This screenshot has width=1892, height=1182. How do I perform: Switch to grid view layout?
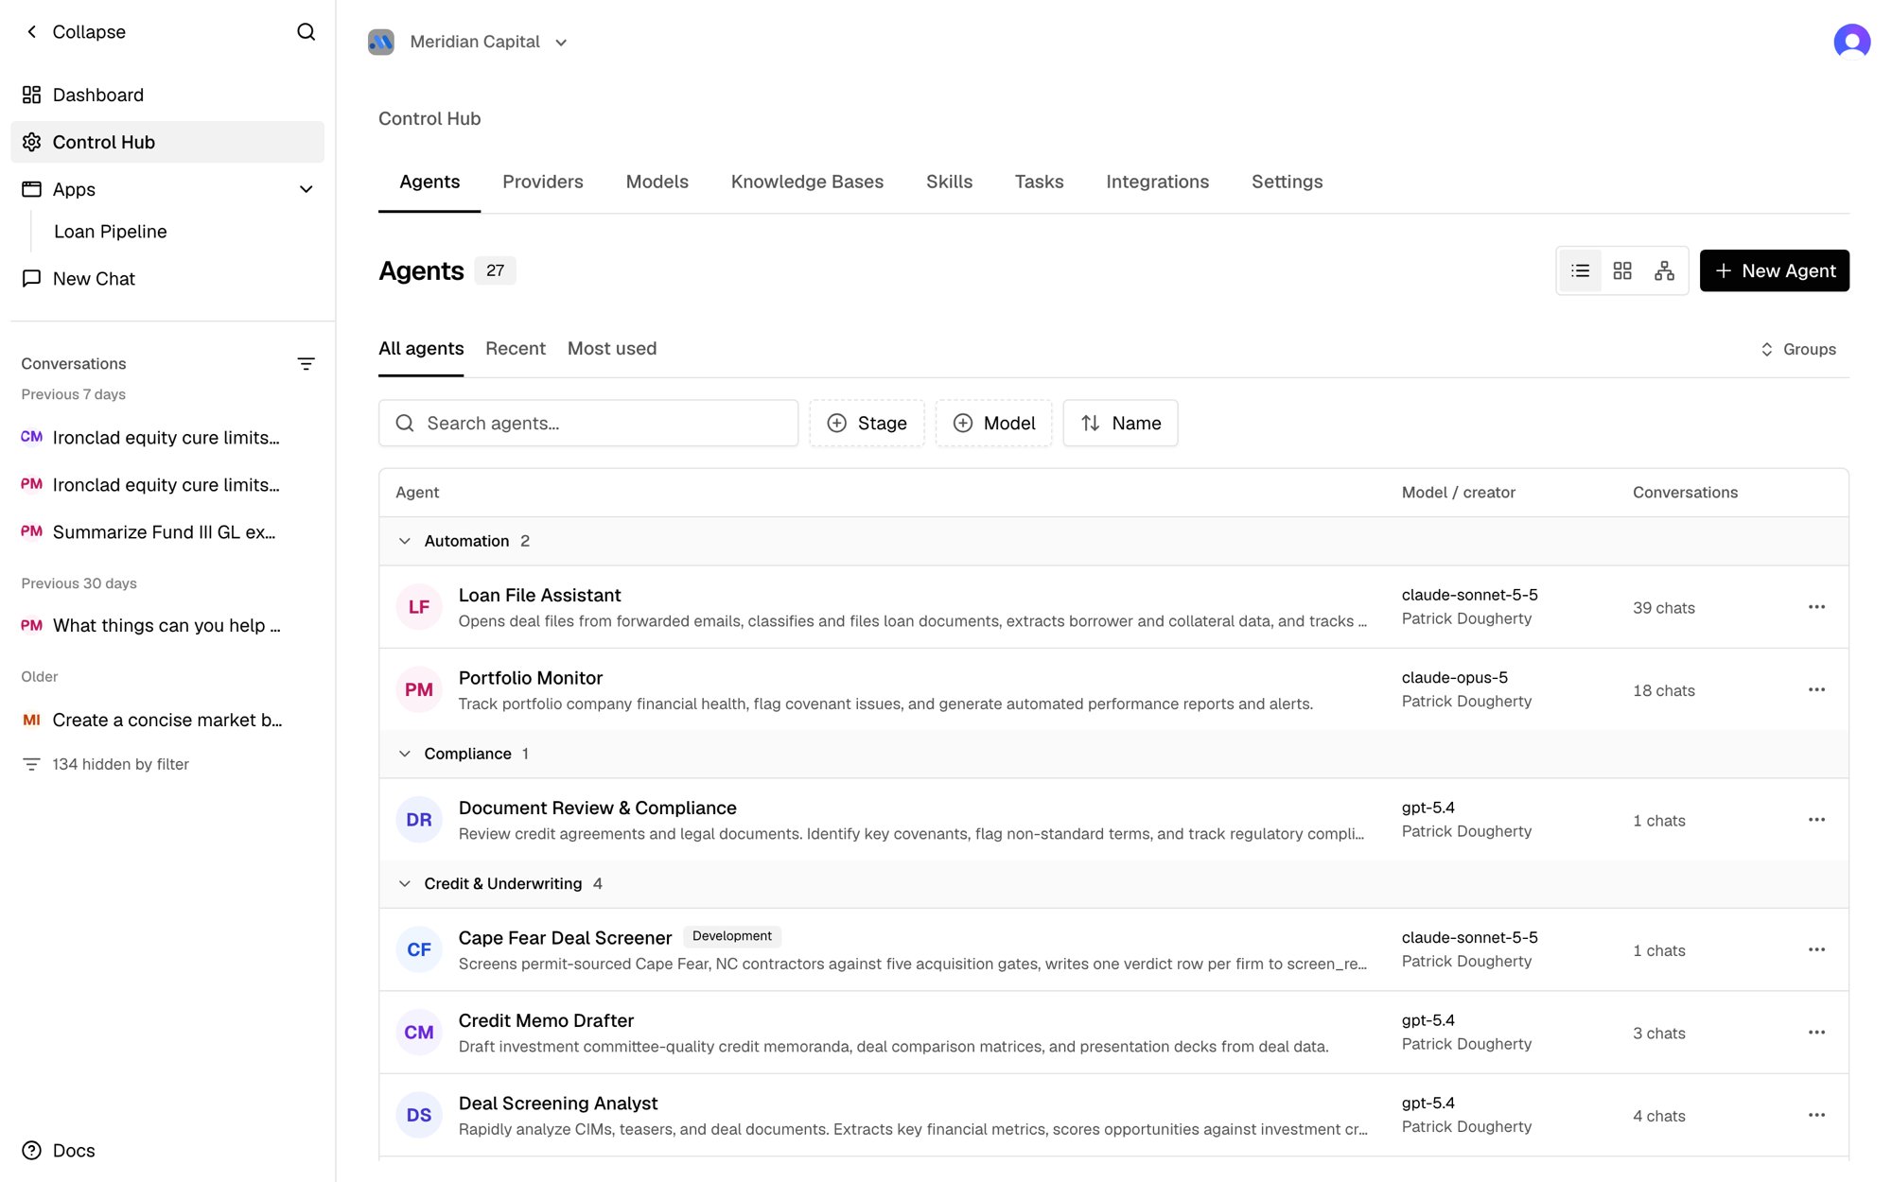(1622, 271)
